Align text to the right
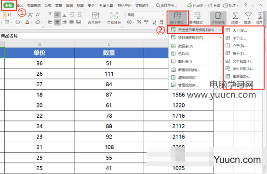Image resolution: width=267 pixels, height=174 pixels. [x=65, y=22]
